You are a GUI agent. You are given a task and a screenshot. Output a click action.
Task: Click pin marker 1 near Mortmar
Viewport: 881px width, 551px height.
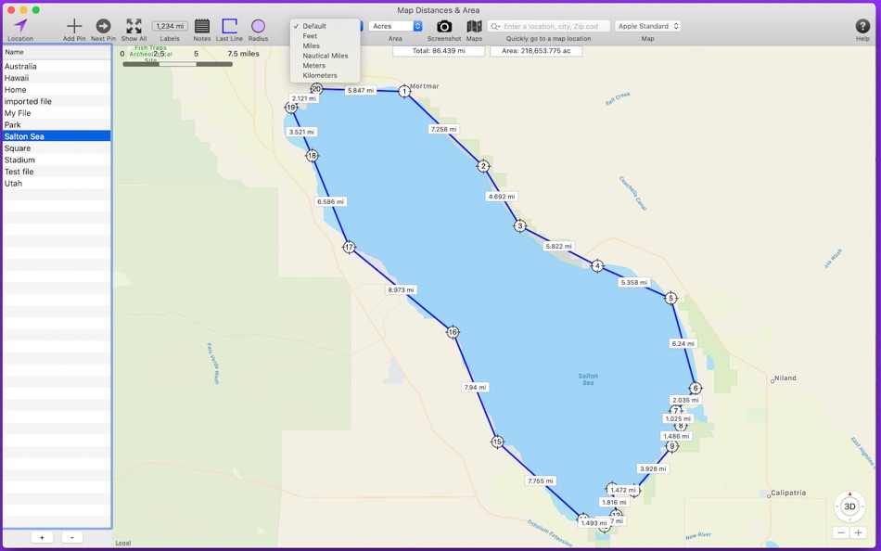[404, 91]
